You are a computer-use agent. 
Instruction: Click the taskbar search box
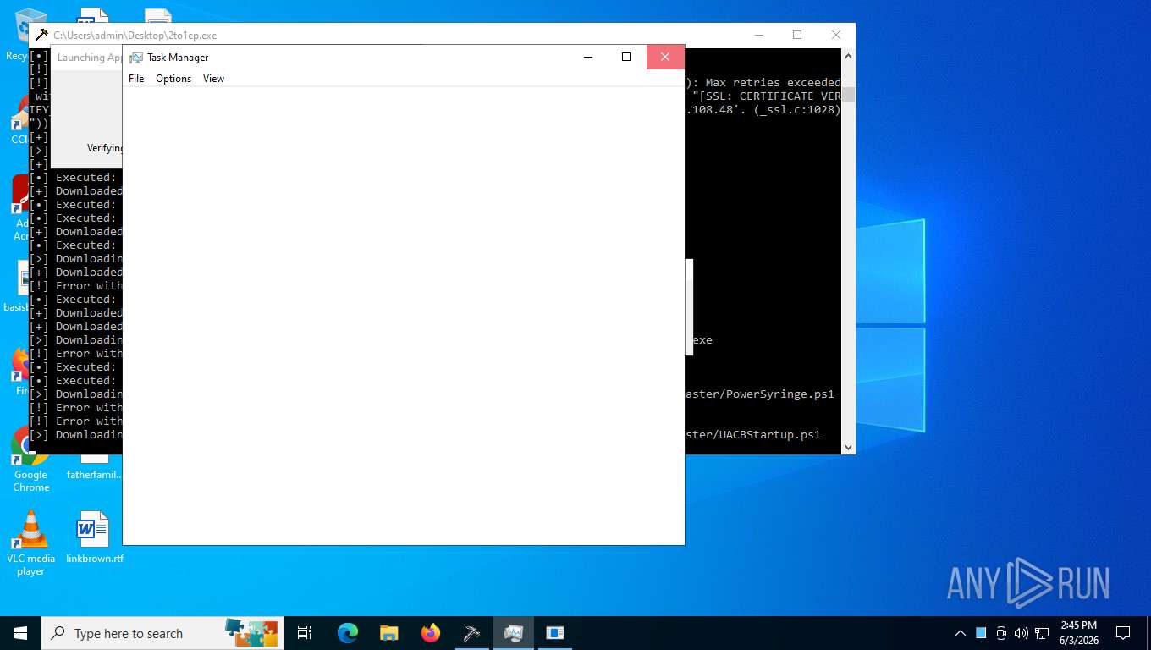pyautogui.click(x=162, y=633)
